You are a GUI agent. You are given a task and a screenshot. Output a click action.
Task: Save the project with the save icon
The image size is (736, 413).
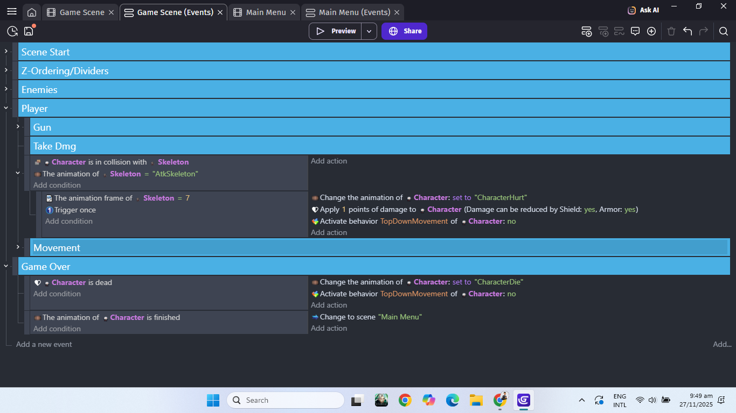pyautogui.click(x=29, y=31)
